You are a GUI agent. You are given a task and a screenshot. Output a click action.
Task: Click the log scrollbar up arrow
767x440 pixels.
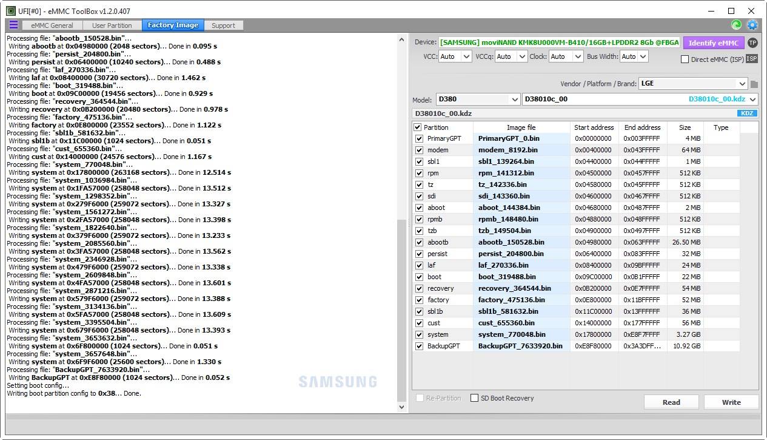(401, 39)
